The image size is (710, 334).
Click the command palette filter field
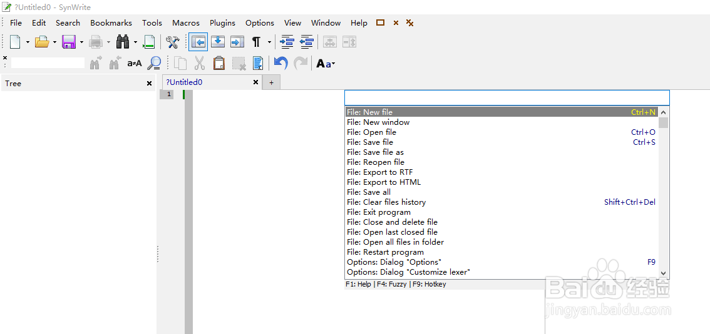pos(507,97)
